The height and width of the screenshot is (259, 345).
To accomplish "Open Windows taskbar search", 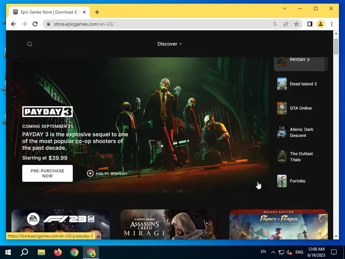I will [24, 252].
